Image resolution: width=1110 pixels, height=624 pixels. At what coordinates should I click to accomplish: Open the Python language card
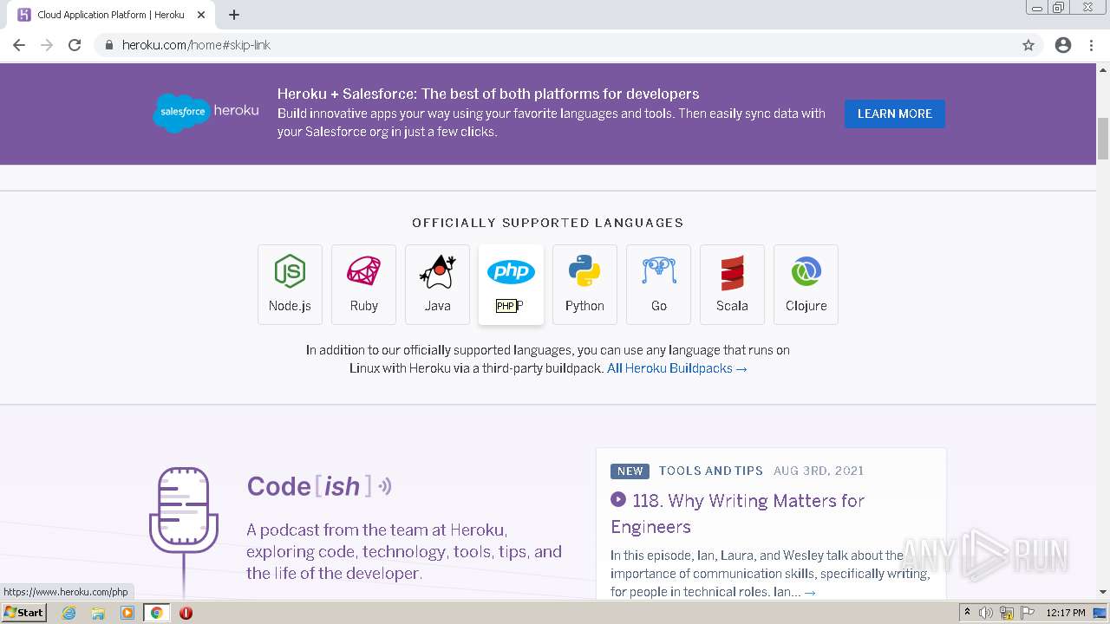(584, 284)
